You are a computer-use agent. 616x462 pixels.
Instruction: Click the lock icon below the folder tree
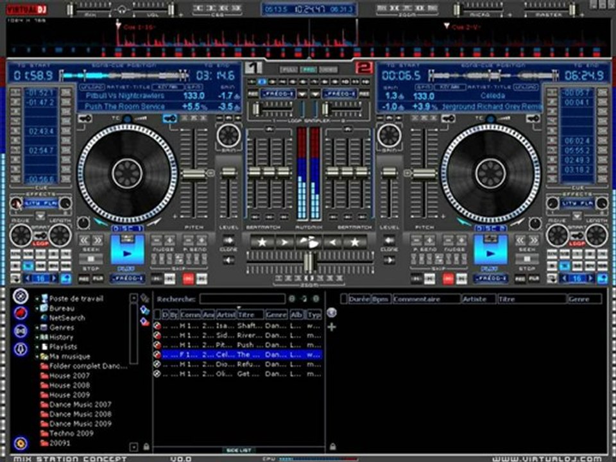tap(146, 447)
